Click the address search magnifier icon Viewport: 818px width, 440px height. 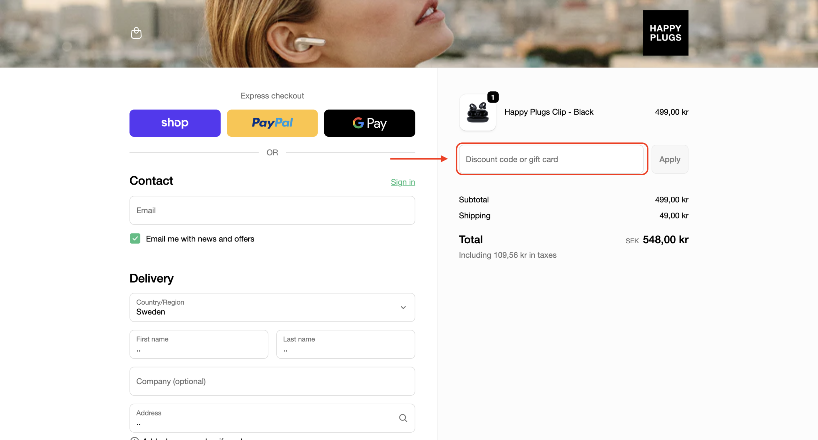point(403,418)
